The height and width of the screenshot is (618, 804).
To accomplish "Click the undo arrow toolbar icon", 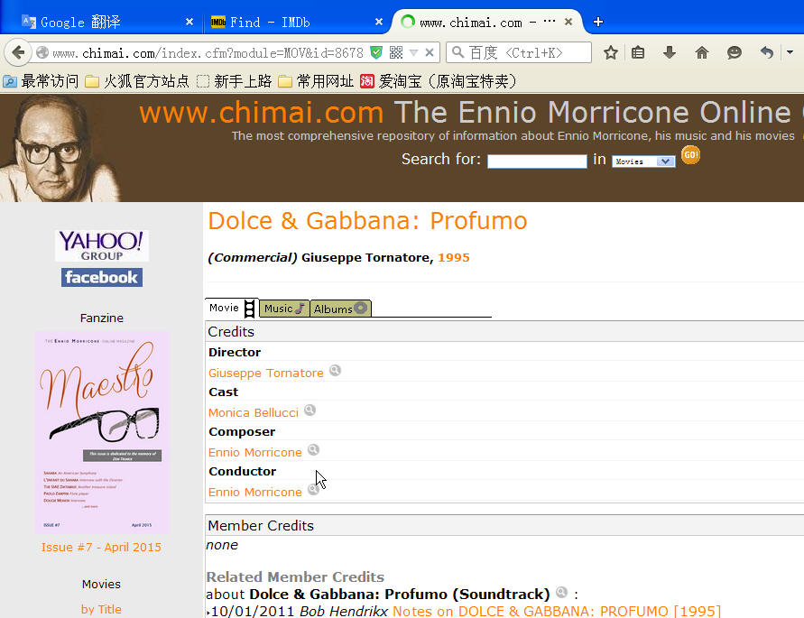I will click(x=767, y=52).
